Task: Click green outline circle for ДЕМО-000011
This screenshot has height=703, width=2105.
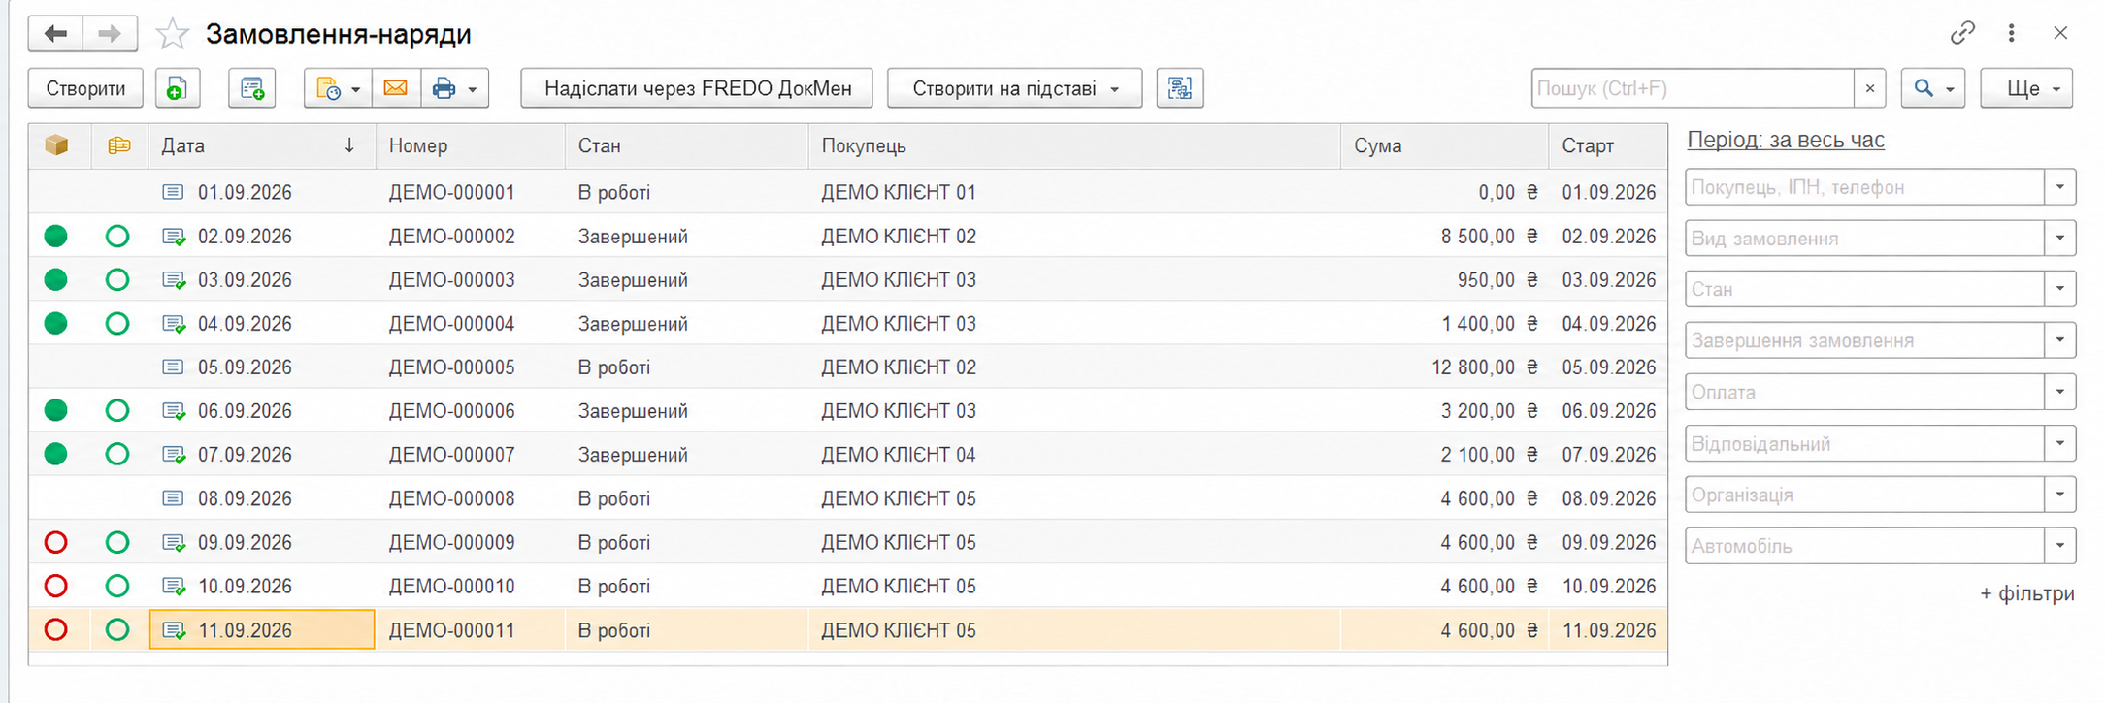Action: [x=117, y=630]
